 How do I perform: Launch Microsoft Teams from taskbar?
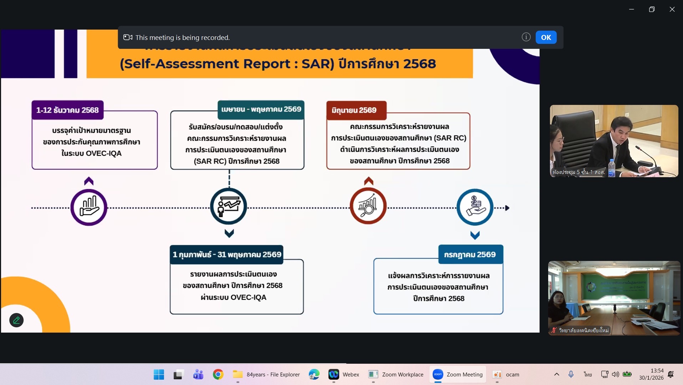tap(198, 374)
